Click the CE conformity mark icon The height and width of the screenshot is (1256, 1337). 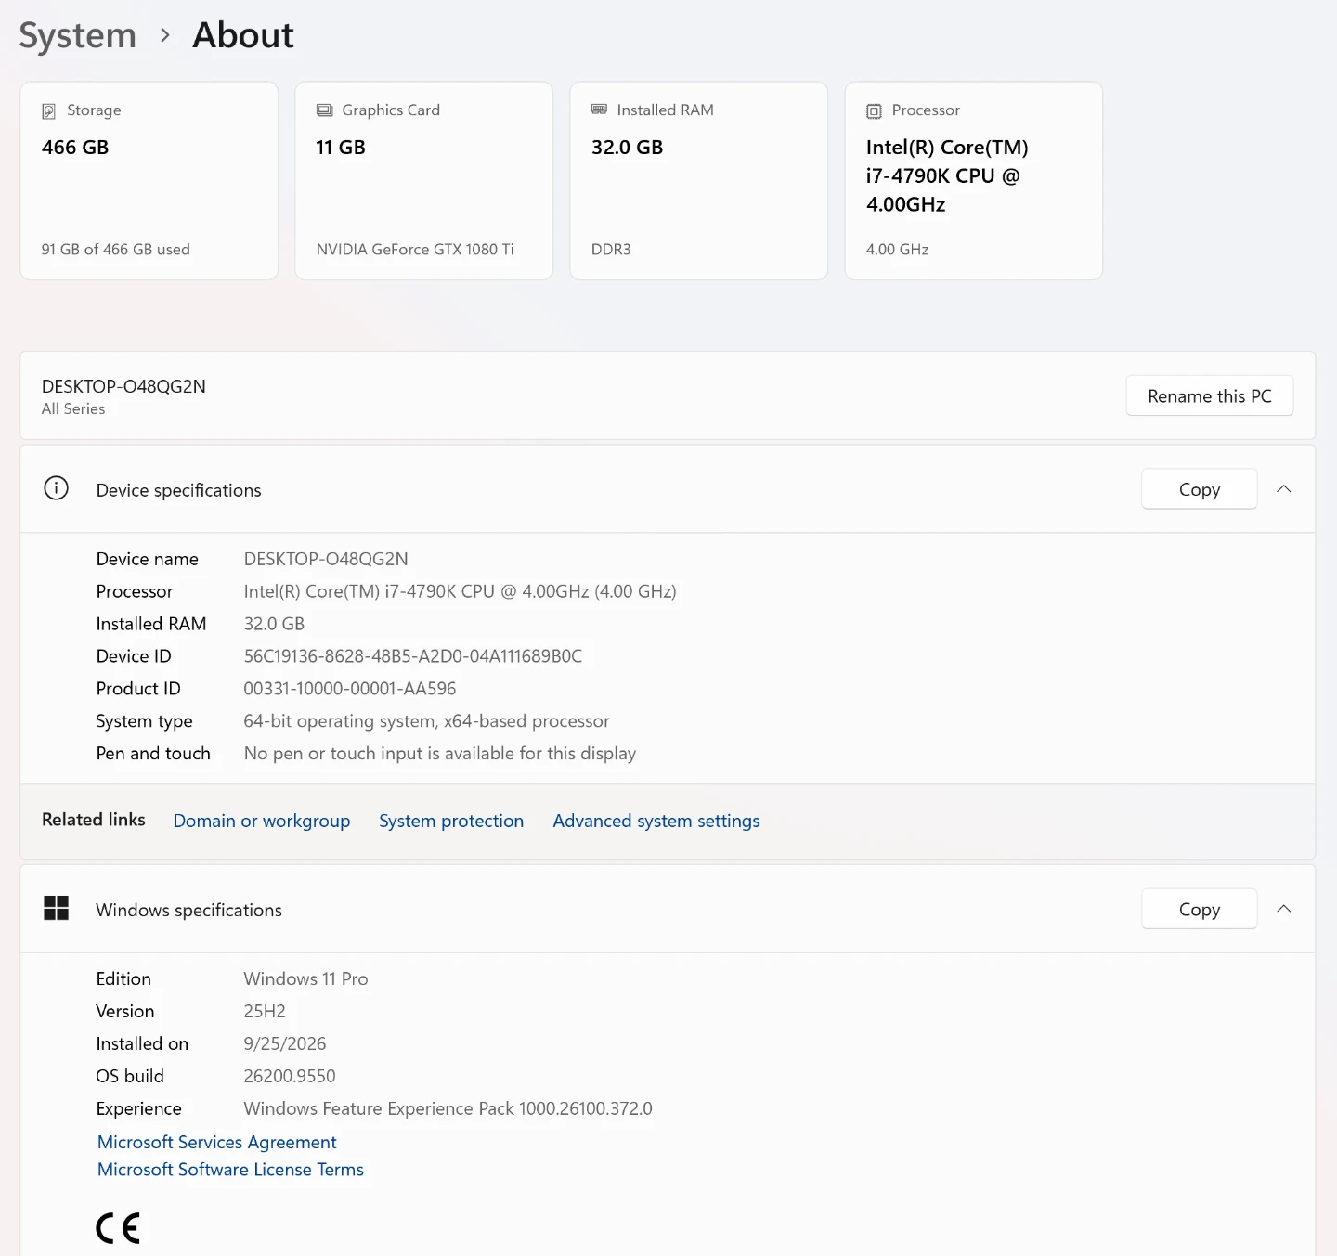[x=118, y=1228]
